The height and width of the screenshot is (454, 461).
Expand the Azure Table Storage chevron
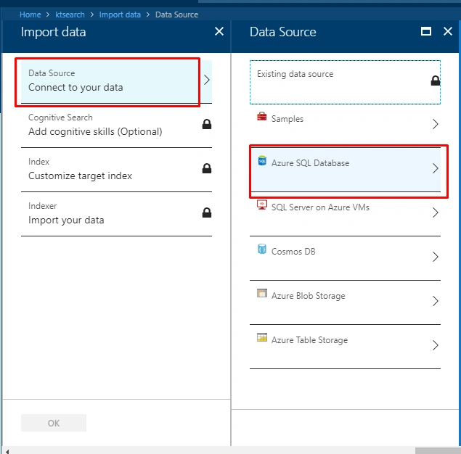(x=436, y=345)
